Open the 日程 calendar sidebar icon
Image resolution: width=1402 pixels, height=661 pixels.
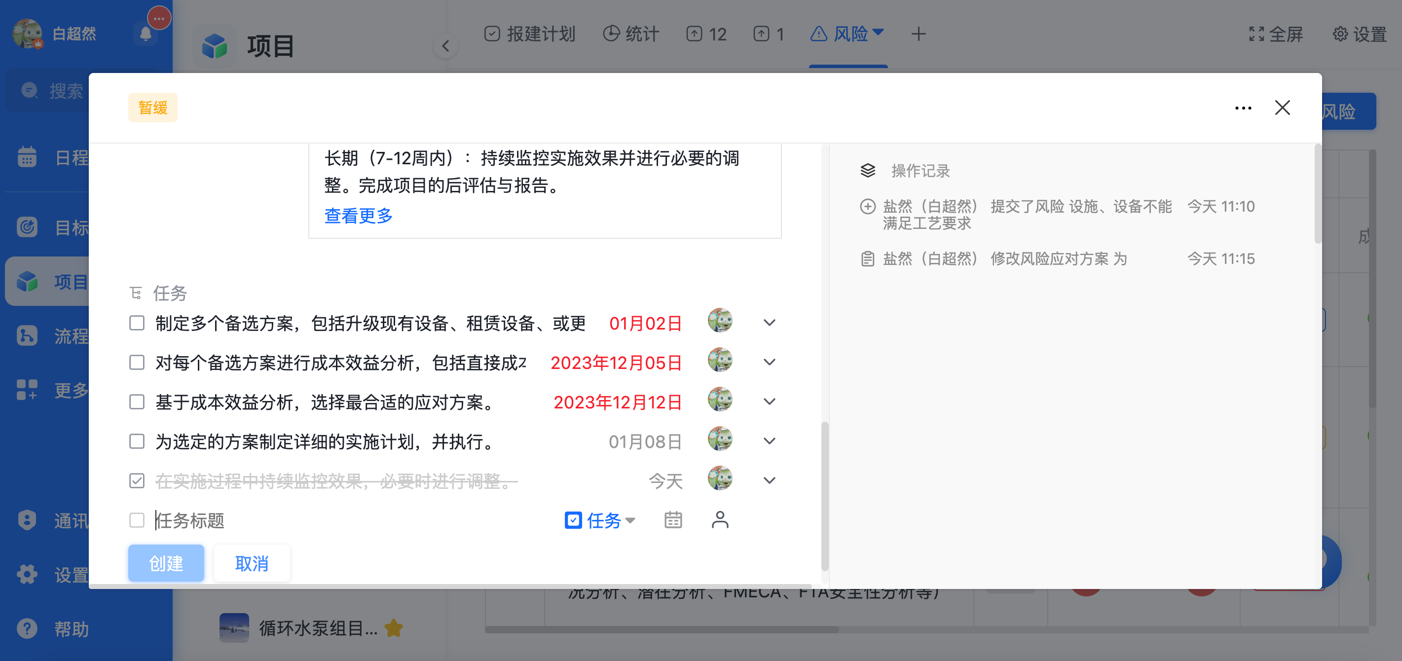pos(27,157)
